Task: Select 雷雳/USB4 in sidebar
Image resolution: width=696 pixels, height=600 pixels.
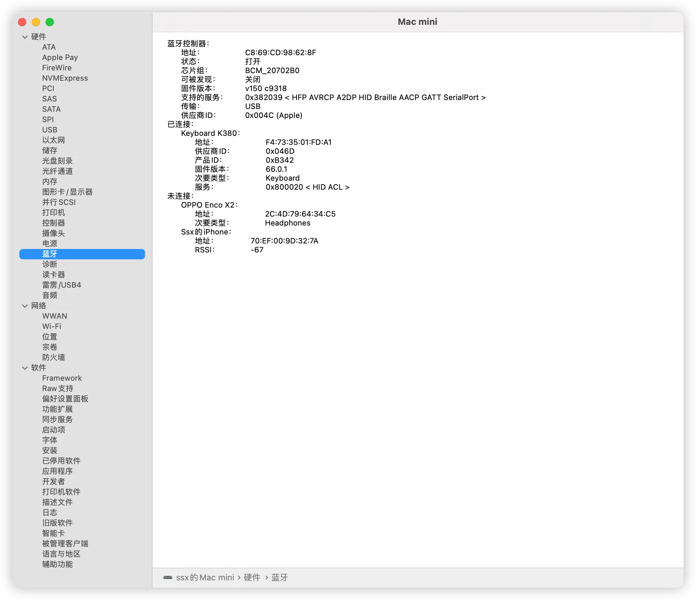Action: click(x=61, y=285)
